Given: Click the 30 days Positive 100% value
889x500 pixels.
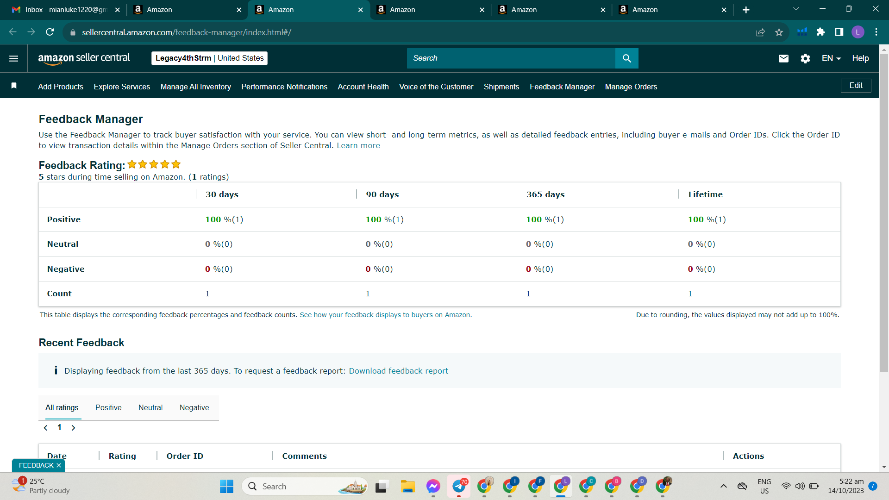Looking at the screenshot, I should tap(224, 219).
